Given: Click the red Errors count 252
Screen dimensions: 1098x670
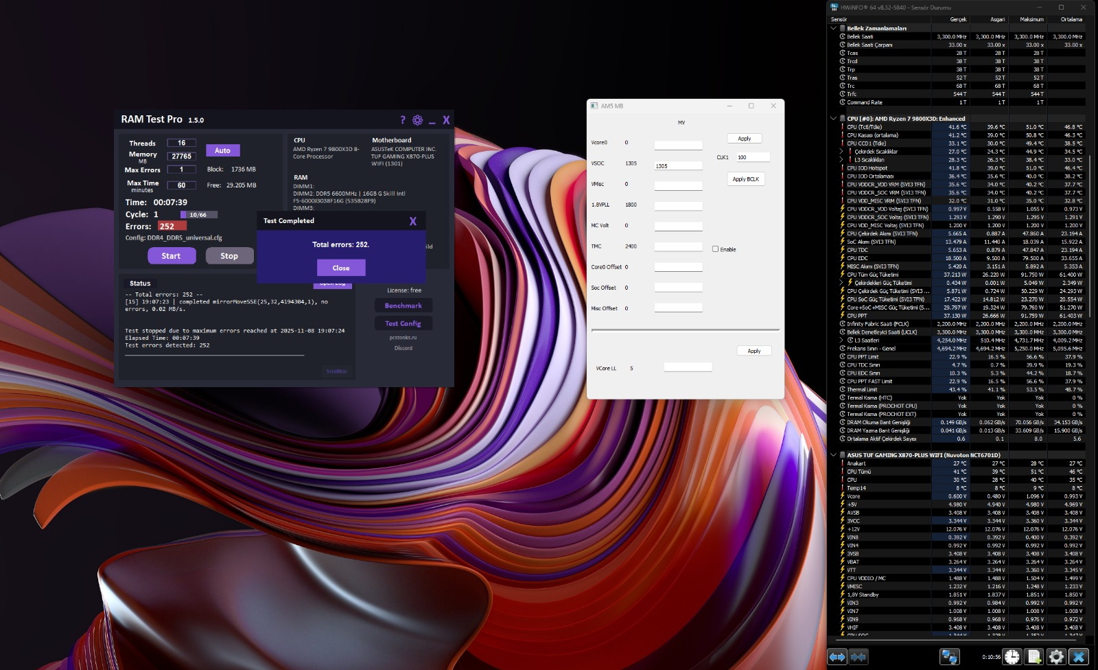Looking at the screenshot, I should (172, 226).
